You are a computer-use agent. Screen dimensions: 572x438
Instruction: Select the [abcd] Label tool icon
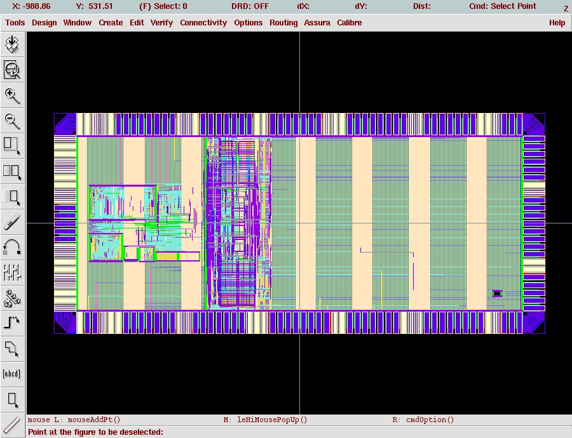point(13,373)
